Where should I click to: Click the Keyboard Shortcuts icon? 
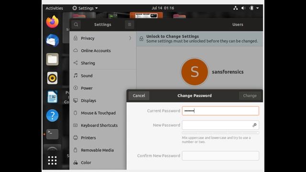[76, 125]
